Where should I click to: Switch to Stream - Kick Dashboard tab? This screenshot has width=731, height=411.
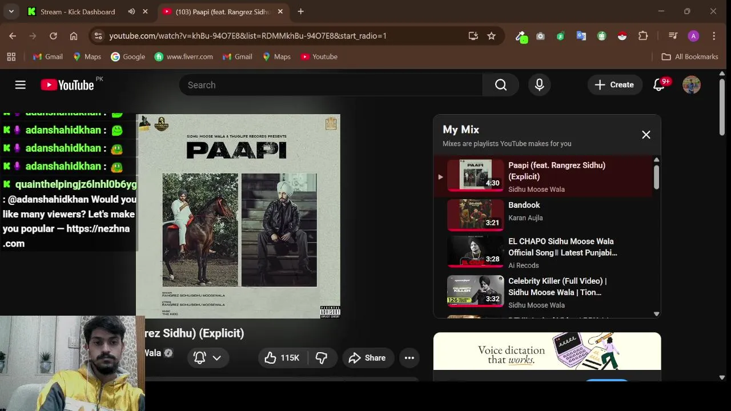pyautogui.click(x=78, y=11)
